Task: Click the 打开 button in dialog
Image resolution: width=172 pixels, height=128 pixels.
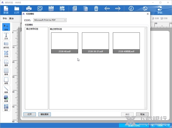Action: tap(30, 114)
